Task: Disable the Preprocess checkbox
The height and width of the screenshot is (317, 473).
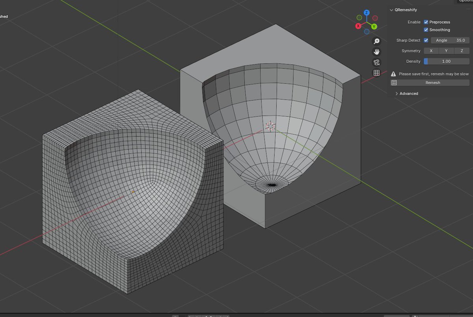Action: point(426,22)
